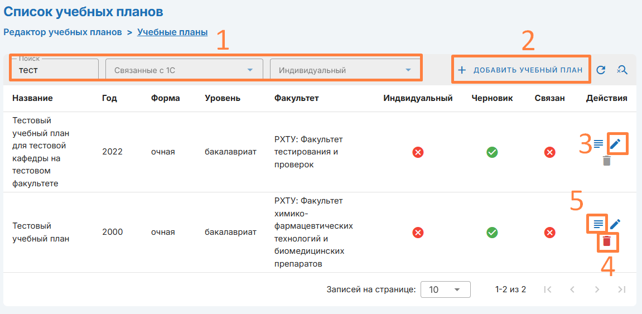Click red Индвидуальный cross in 2022 row
Image resolution: width=642 pixels, height=314 pixels.
418,152
